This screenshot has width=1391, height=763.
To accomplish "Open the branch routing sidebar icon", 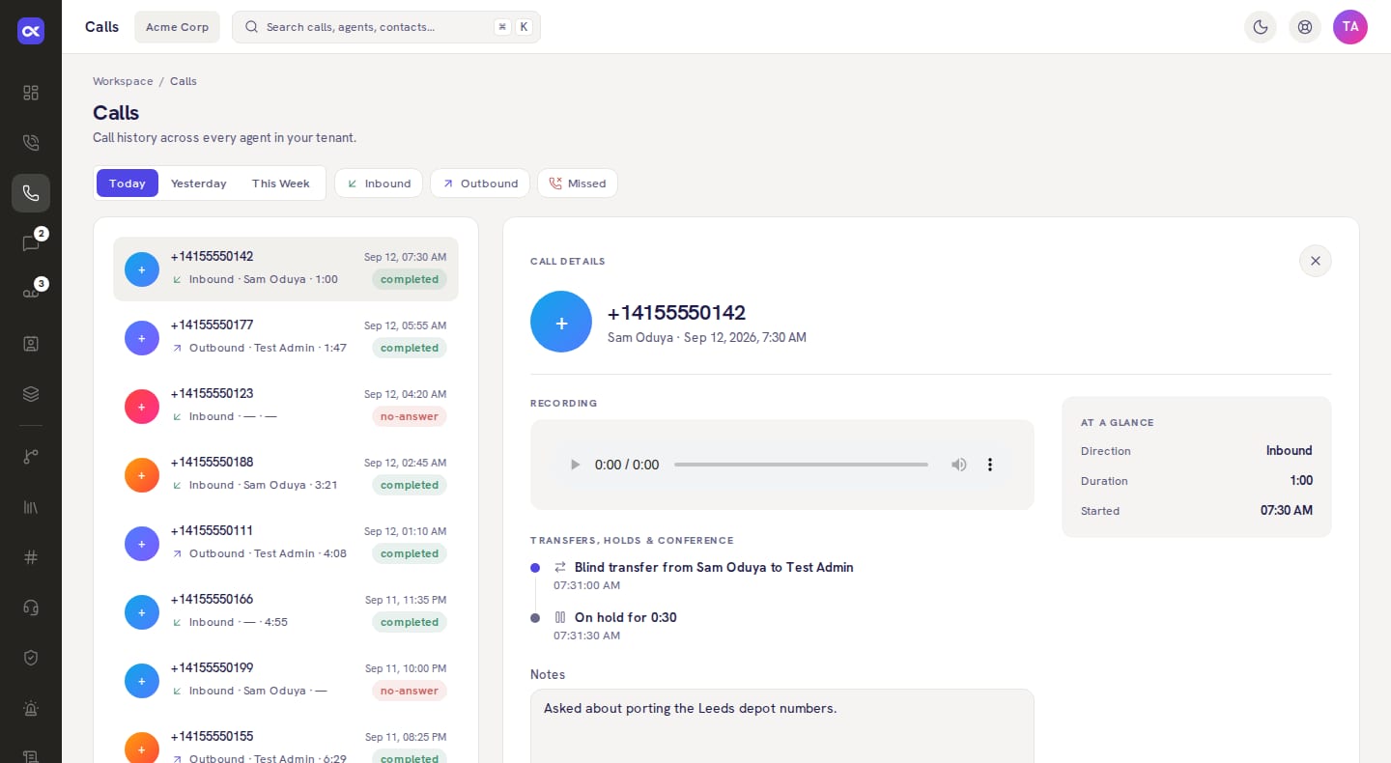I will (31, 457).
